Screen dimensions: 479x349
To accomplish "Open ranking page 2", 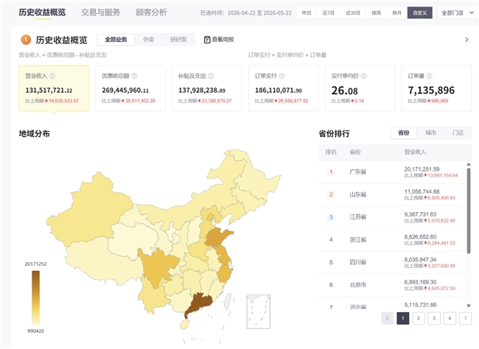I will pos(419,319).
